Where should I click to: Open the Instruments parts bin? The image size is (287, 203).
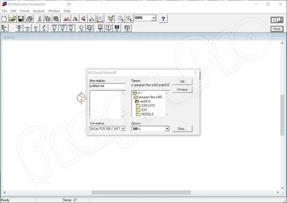pos(127,28)
